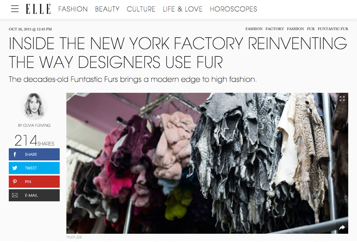Open the hamburger menu icon
This screenshot has width=357, height=242.
(x=15, y=9)
